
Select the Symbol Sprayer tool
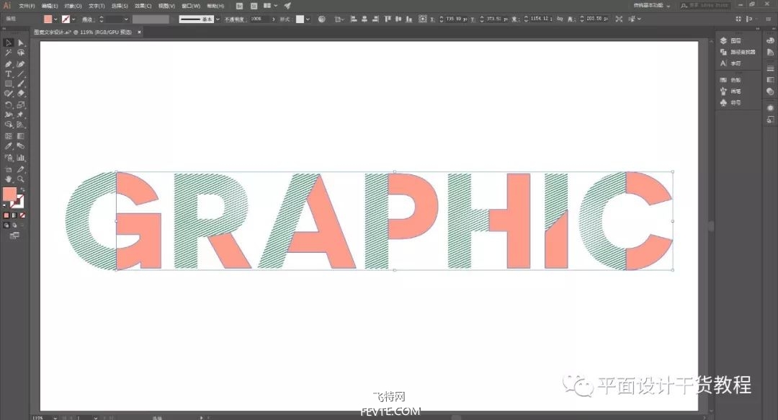[9, 158]
